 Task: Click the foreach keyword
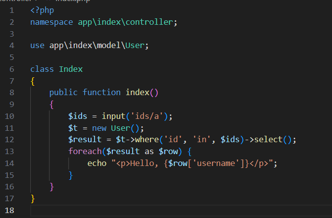tap(85, 152)
